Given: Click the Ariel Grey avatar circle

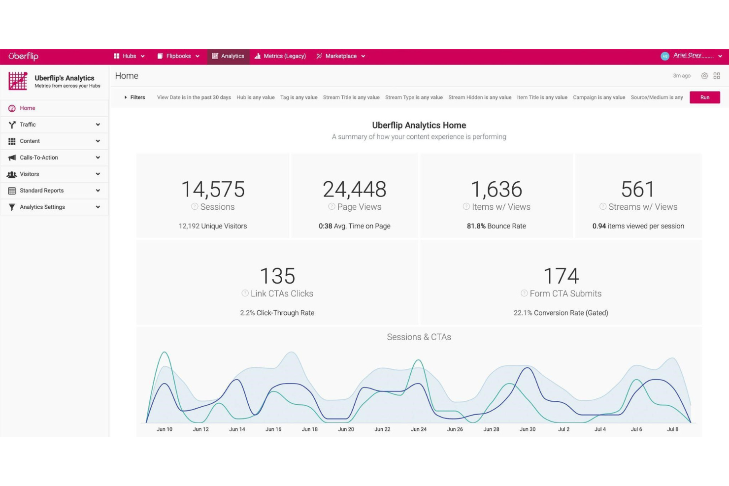Looking at the screenshot, I should tap(665, 56).
